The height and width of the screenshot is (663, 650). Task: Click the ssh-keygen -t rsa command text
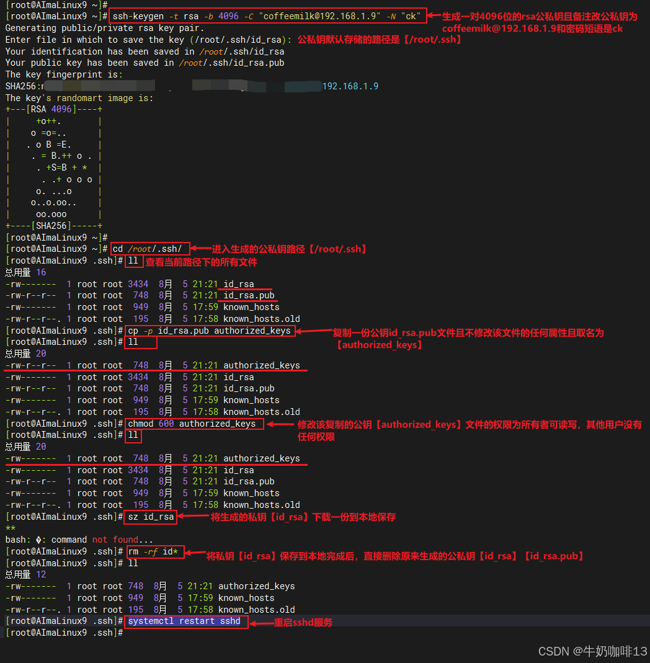click(267, 17)
